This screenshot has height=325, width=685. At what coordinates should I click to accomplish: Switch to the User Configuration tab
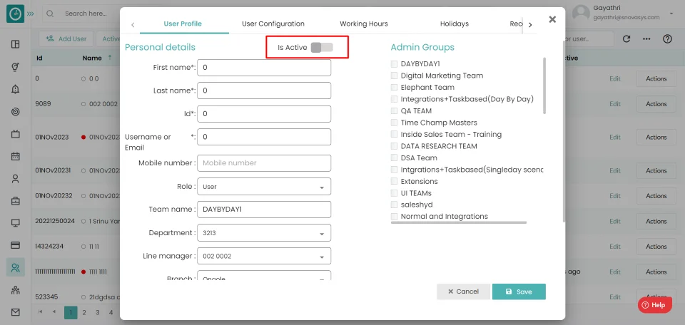(x=273, y=24)
